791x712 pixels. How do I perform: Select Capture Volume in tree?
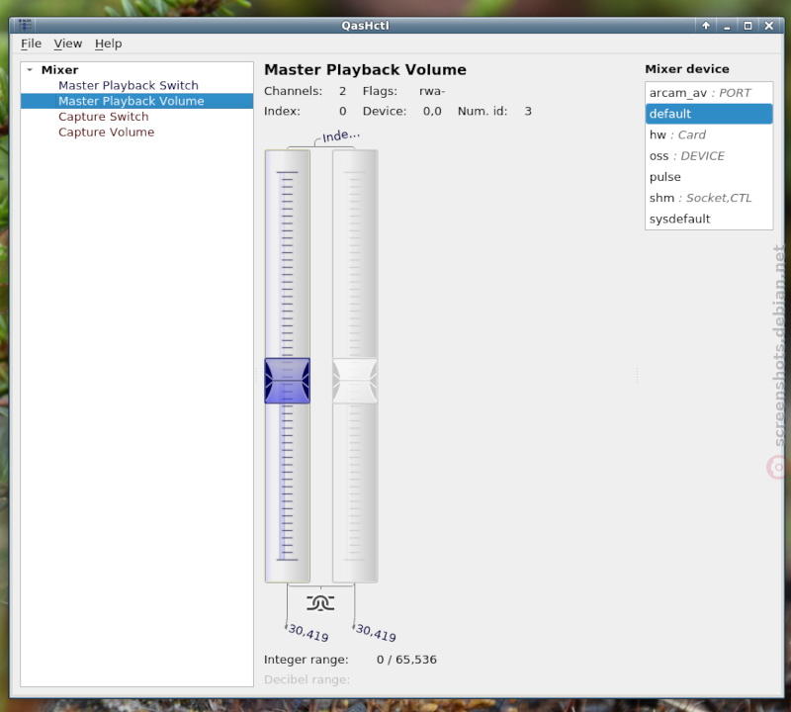(x=106, y=133)
